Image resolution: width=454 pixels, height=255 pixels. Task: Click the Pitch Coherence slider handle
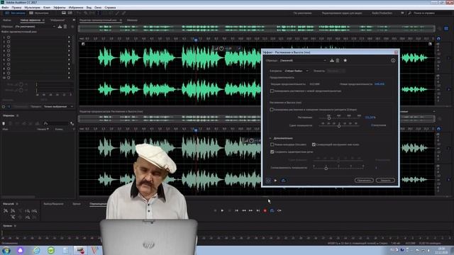click(326, 169)
